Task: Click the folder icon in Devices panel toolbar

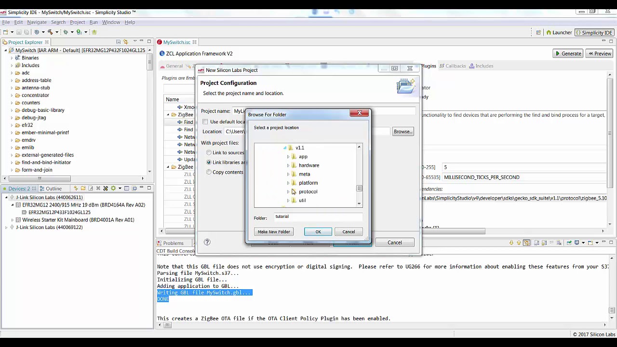Action: click(83, 188)
